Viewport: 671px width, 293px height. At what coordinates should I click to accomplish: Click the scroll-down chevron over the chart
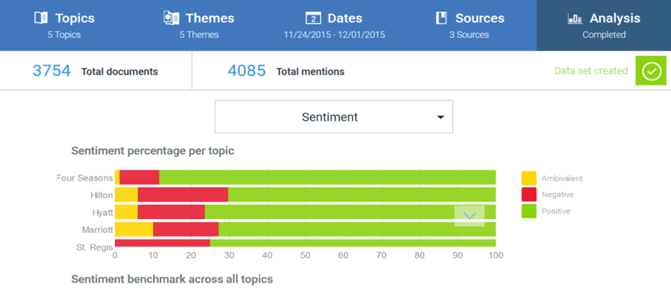(x=470, y=216)
